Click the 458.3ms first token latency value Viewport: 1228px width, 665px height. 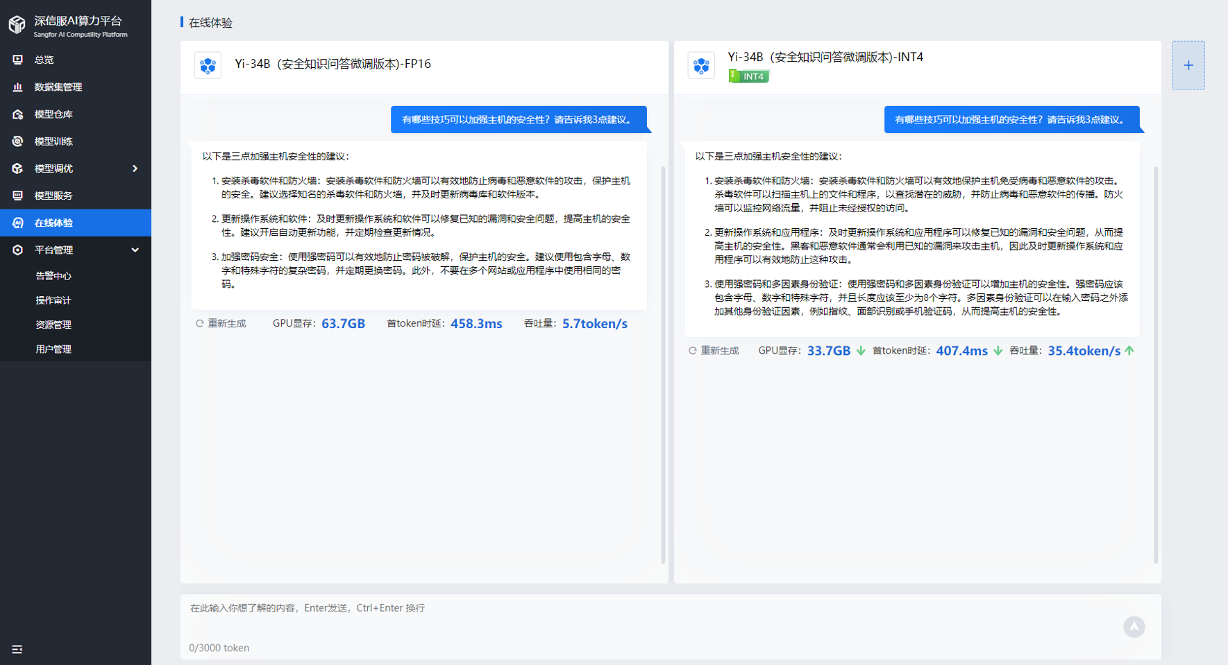[476, 324]
